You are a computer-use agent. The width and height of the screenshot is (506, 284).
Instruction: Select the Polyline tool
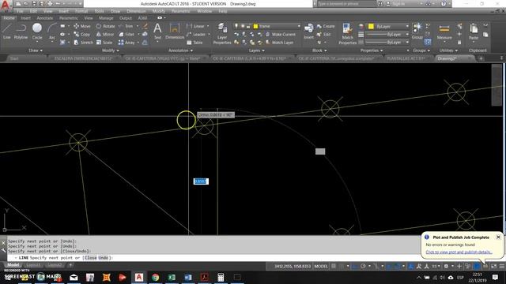tap(21, 32)
